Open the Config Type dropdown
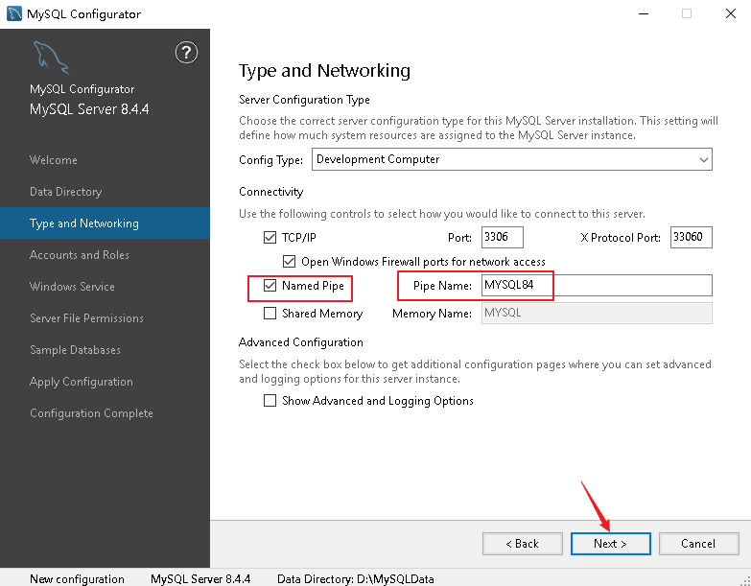The width and height of the screenshot is (751, 586). point(511,159)
